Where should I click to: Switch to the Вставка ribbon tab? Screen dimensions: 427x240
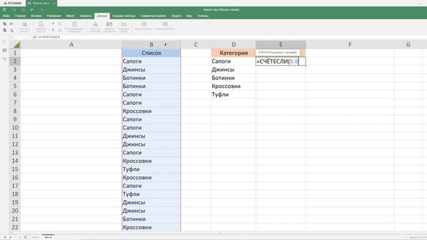coord(36,16)
